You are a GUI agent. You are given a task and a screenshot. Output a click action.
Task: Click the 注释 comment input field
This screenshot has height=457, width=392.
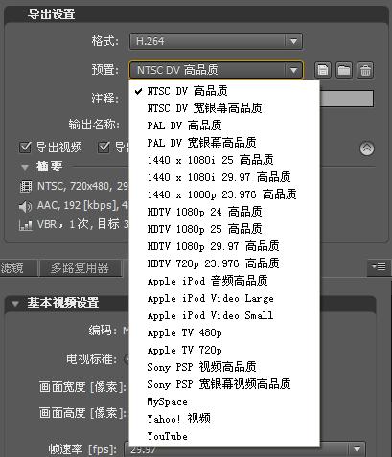[346, 99]
